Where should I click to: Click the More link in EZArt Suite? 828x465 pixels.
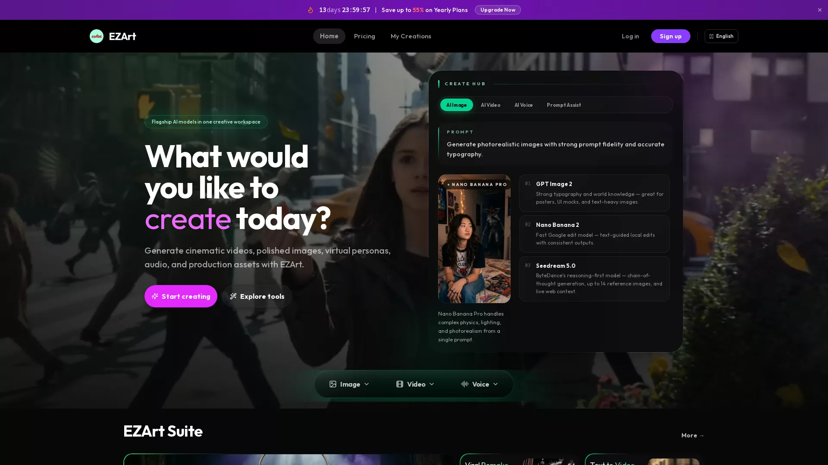pos(693,435)
